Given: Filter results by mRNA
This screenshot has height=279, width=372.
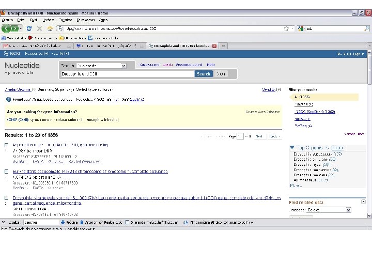Looking at the screenshot, I should click(x=302, y=119).
